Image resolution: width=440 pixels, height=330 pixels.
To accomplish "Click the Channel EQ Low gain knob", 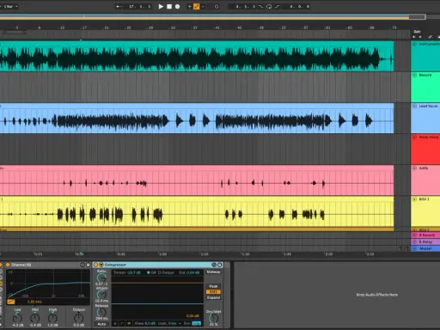I will point(17,318).
